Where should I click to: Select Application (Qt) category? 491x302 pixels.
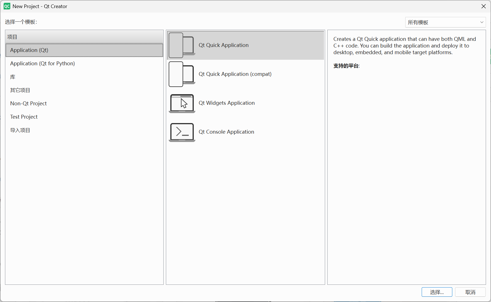[x=84, y=50]
